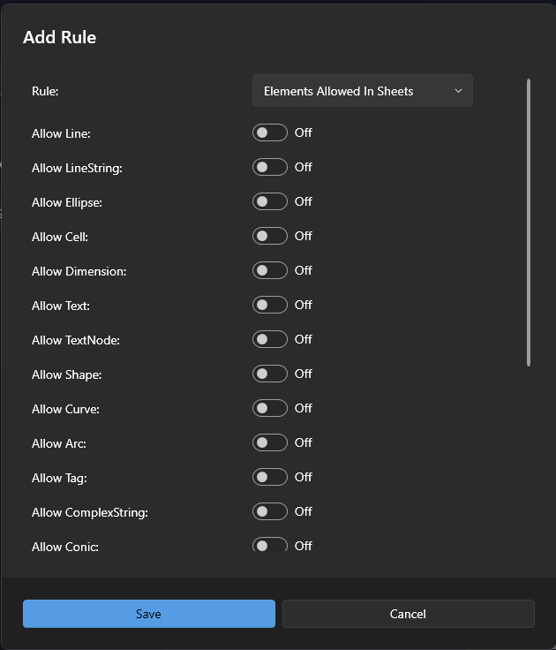Turn on the Allow LineString switch

[x=270, y=167]
